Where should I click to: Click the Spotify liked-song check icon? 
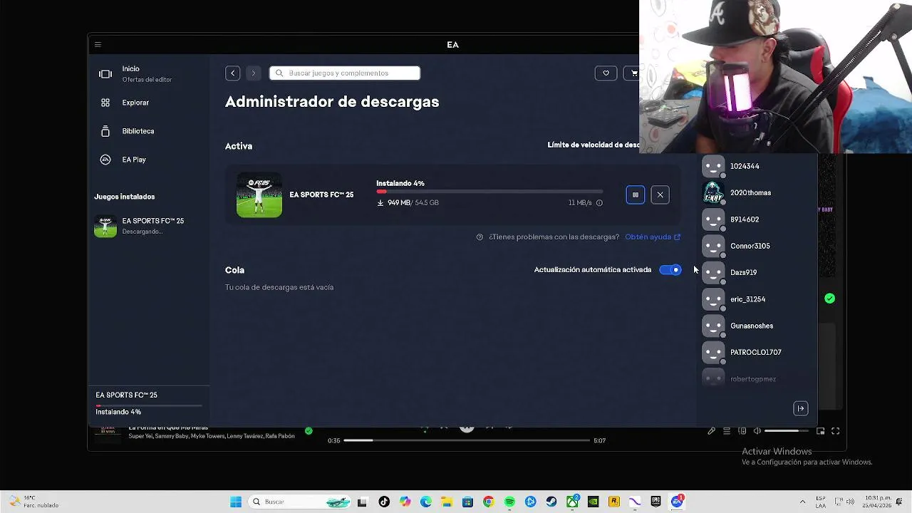click(x=309, y=430)
